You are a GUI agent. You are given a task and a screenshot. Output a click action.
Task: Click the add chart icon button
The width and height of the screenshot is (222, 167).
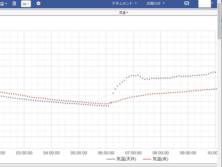coord(26,3)
